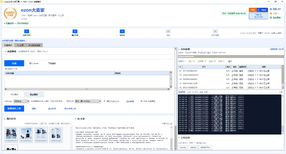Open the warehouse dropdown showing 自动
Screen dimensions: 286x154
(88, 101)
